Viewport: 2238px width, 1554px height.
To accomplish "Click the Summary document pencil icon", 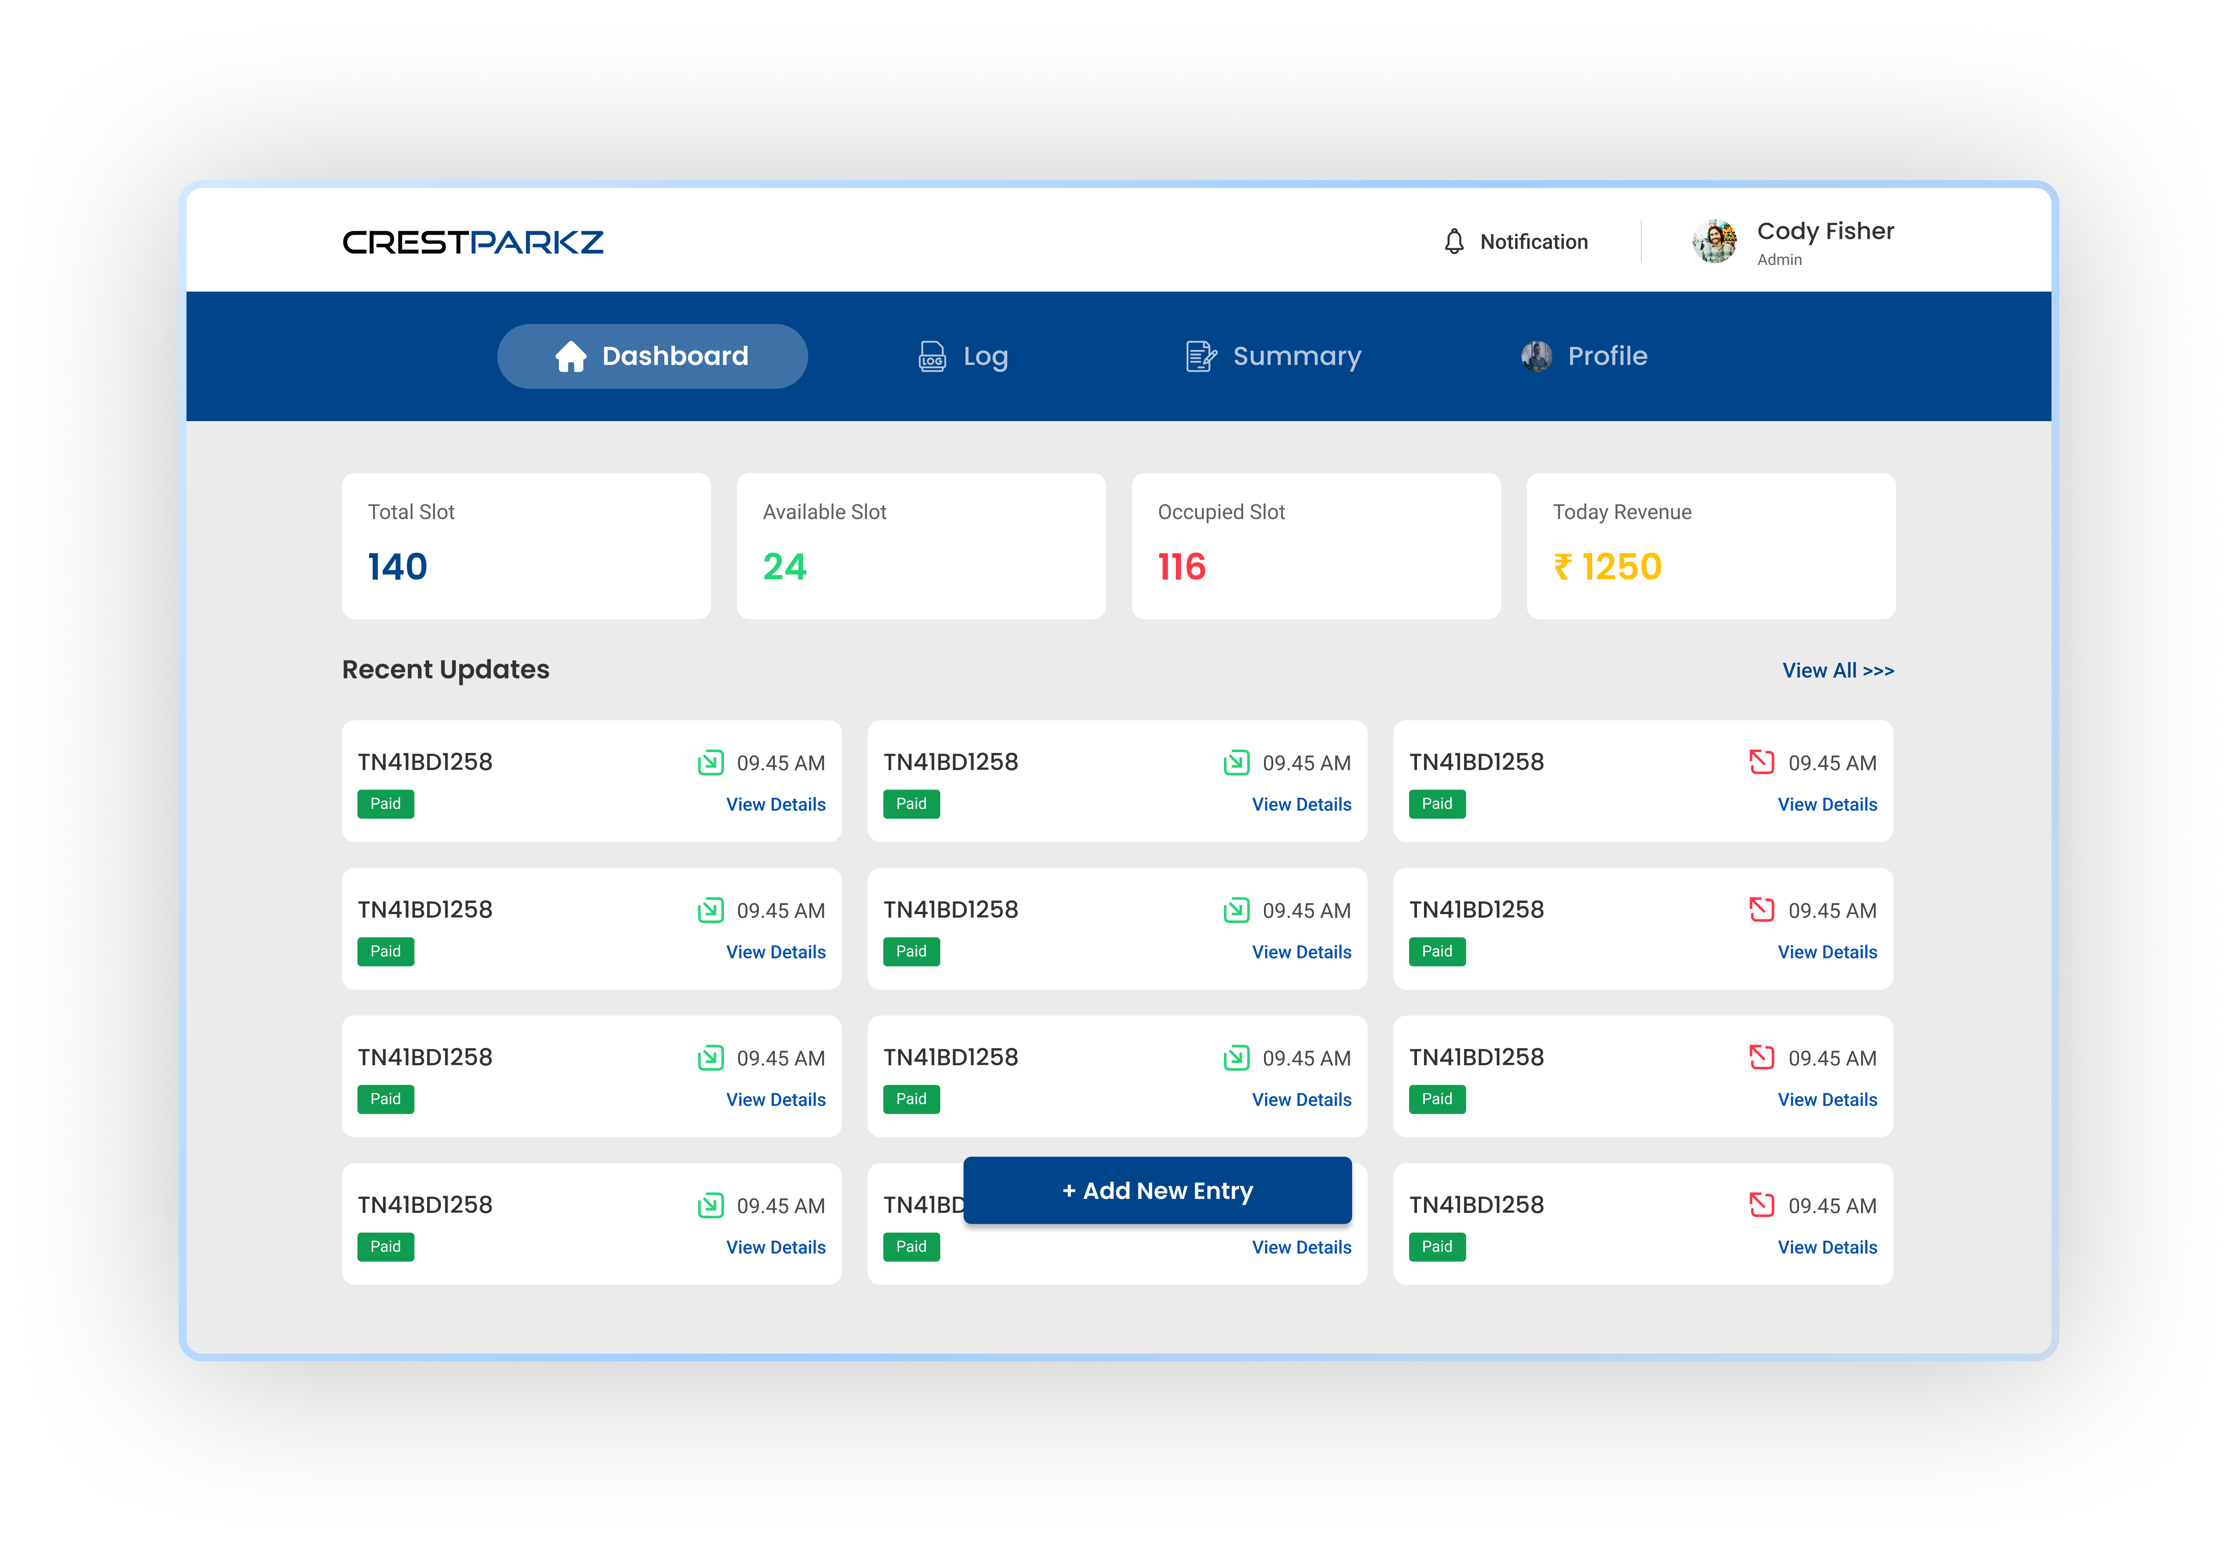I will click(1201, 356).
